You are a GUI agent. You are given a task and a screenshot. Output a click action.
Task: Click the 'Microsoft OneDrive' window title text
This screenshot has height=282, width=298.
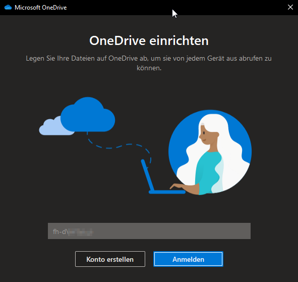click(x=41, y=8)
